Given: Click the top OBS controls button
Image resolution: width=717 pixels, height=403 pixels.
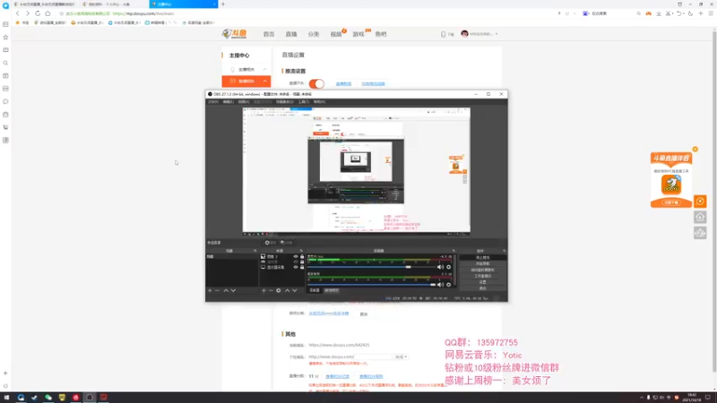Looking at the screenshot, I should (x=482, y=258).
